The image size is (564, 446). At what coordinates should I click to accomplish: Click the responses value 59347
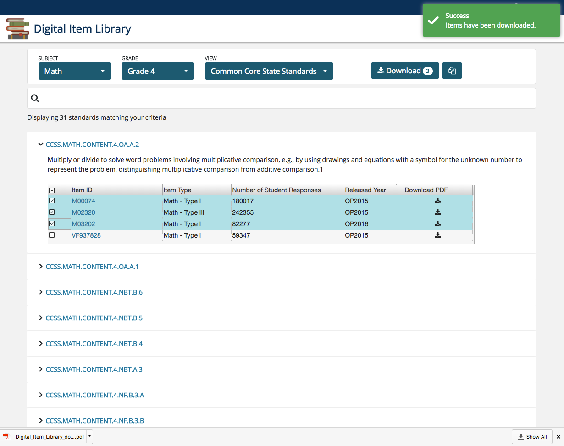(241, 235)
